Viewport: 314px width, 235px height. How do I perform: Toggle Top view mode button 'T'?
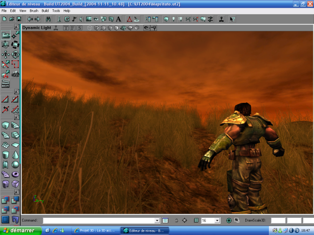click(x=66, y=28)
